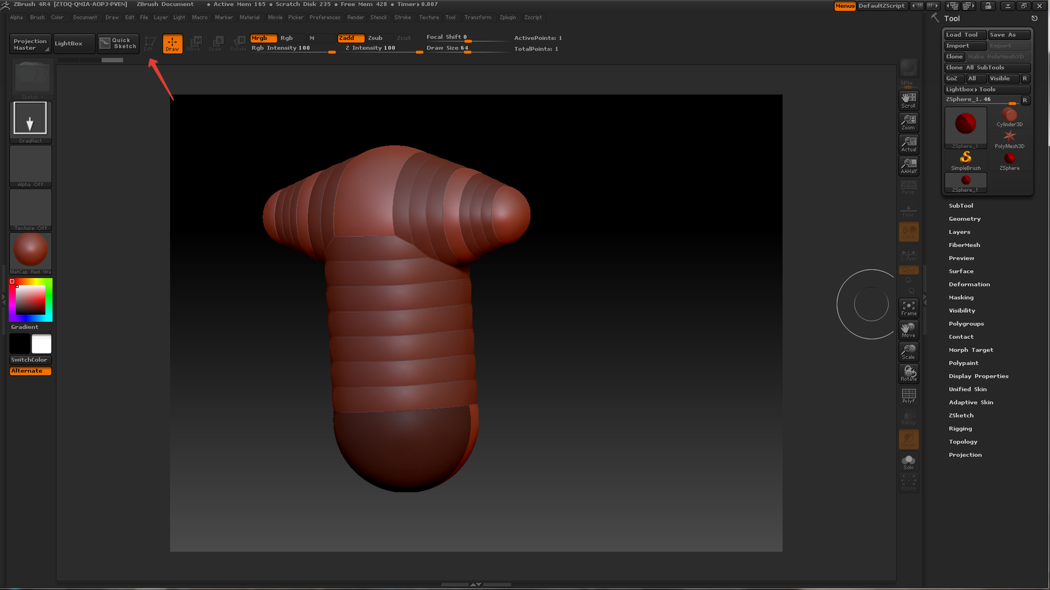The image size is (1050, 590).
Task: Click the Move view icon on right shelf
Action: pyautogui.click(x=908, y=330)
